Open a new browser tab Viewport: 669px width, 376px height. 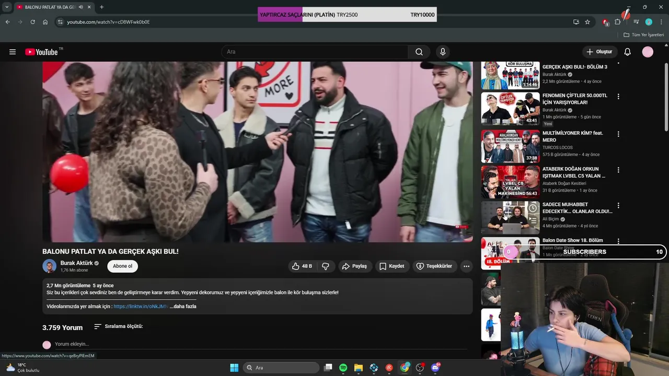click(101, 7)
